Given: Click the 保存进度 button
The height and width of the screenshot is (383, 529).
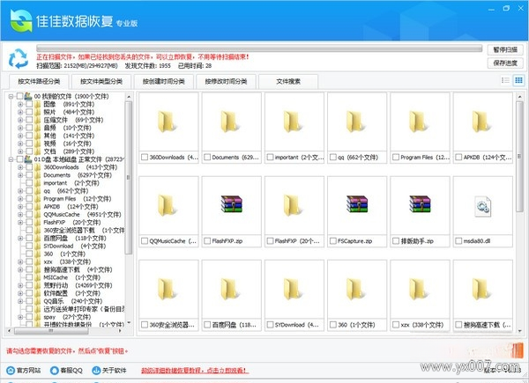Looking at the screenshot, I should coord(505,63).
